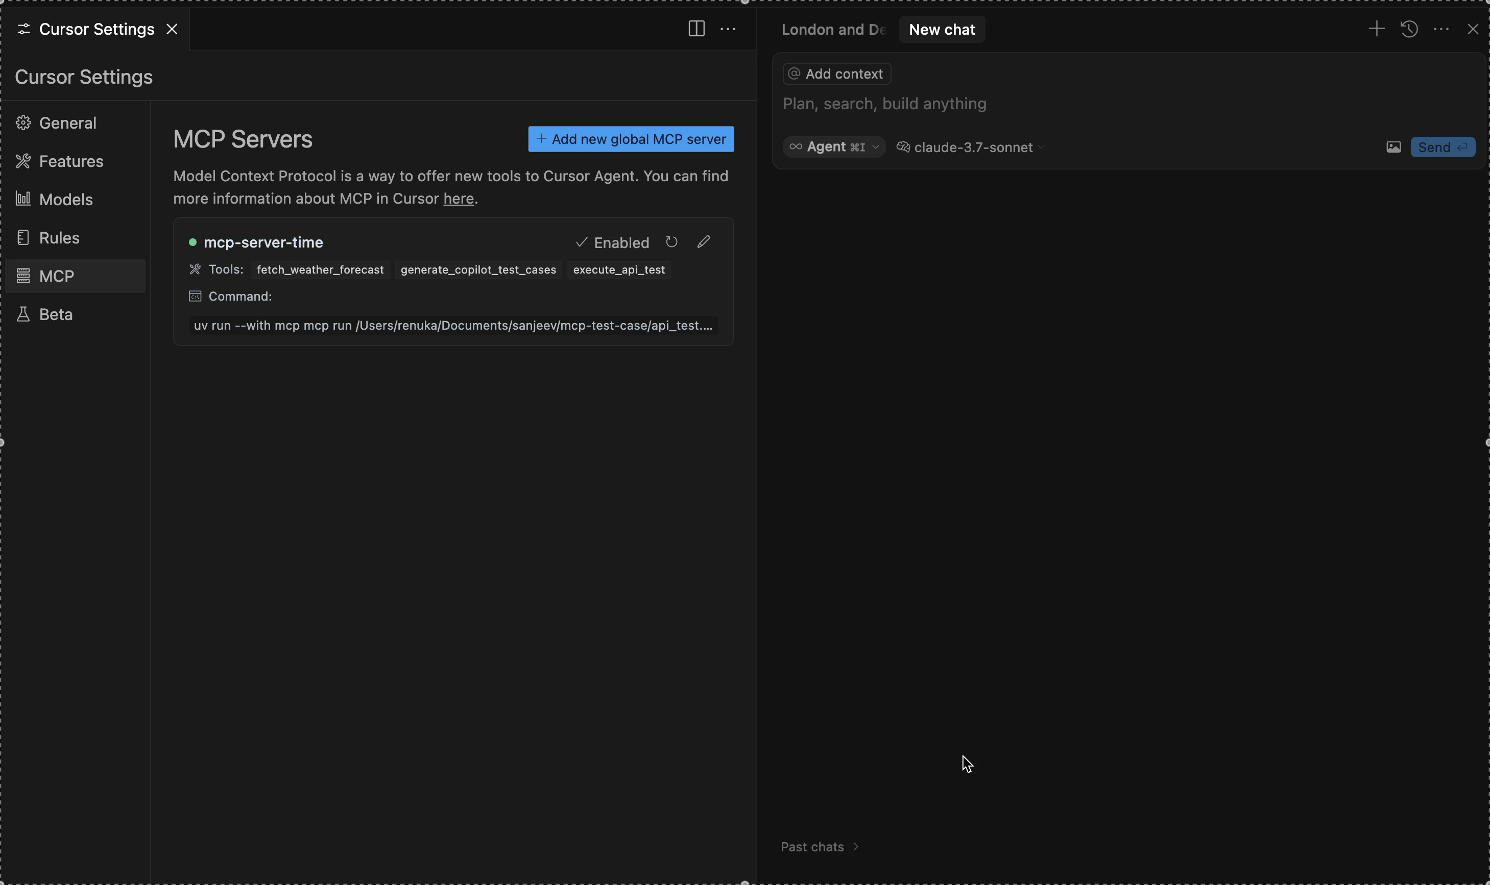
Task: Go to the Features settings section
Action: pyautogui.click(x=71, y=162)
